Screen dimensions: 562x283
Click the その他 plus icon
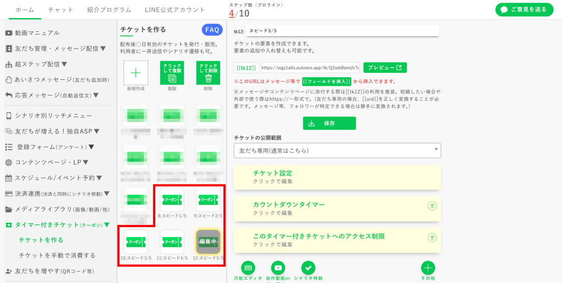pyautogui.click(x=428, y=268)
